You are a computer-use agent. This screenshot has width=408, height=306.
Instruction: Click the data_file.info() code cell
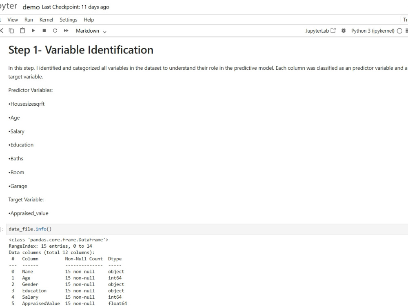pyautogui.click(x=207, y=229)
